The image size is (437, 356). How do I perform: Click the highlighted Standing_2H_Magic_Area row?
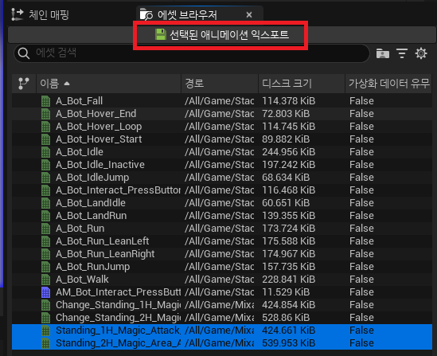point(222,343)
